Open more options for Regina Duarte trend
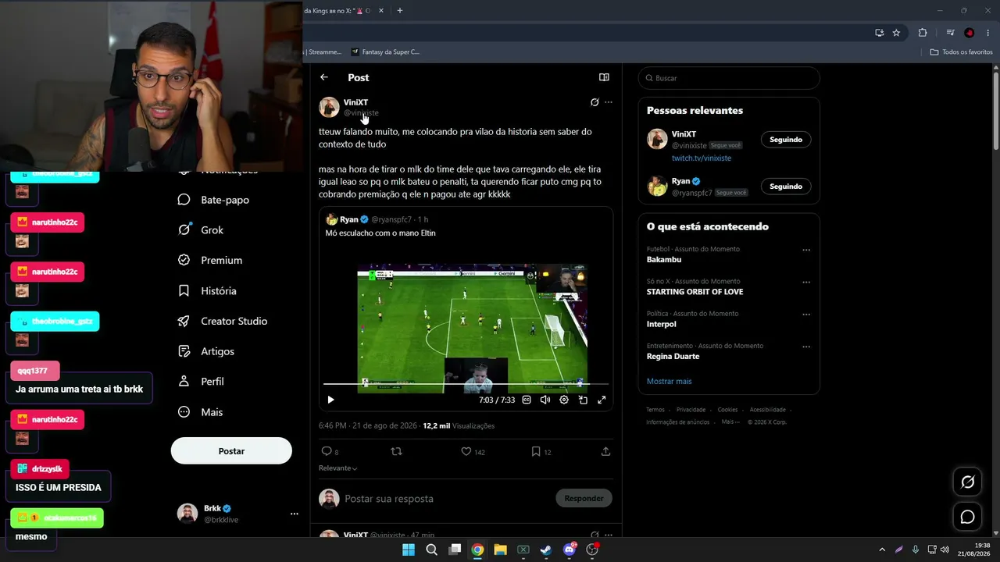The height and width of the screenshot is (562, 1000). click(x=806, y=347)
